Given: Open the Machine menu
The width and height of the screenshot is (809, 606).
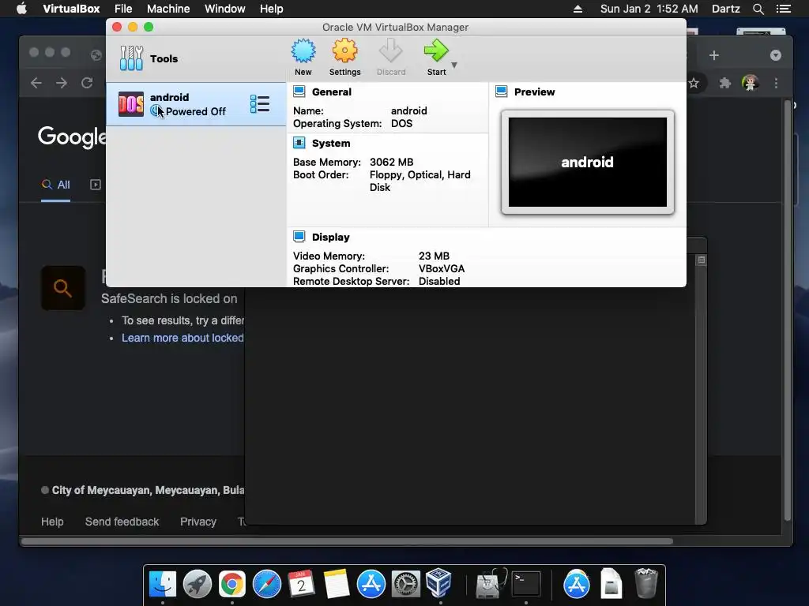Looking at the screenshot, I should (x=168, y=9).
